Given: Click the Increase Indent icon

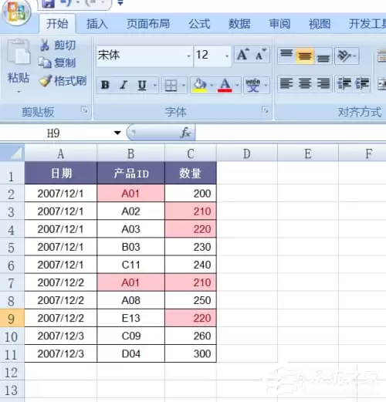Looking at the screenshot, I should 362,84.
